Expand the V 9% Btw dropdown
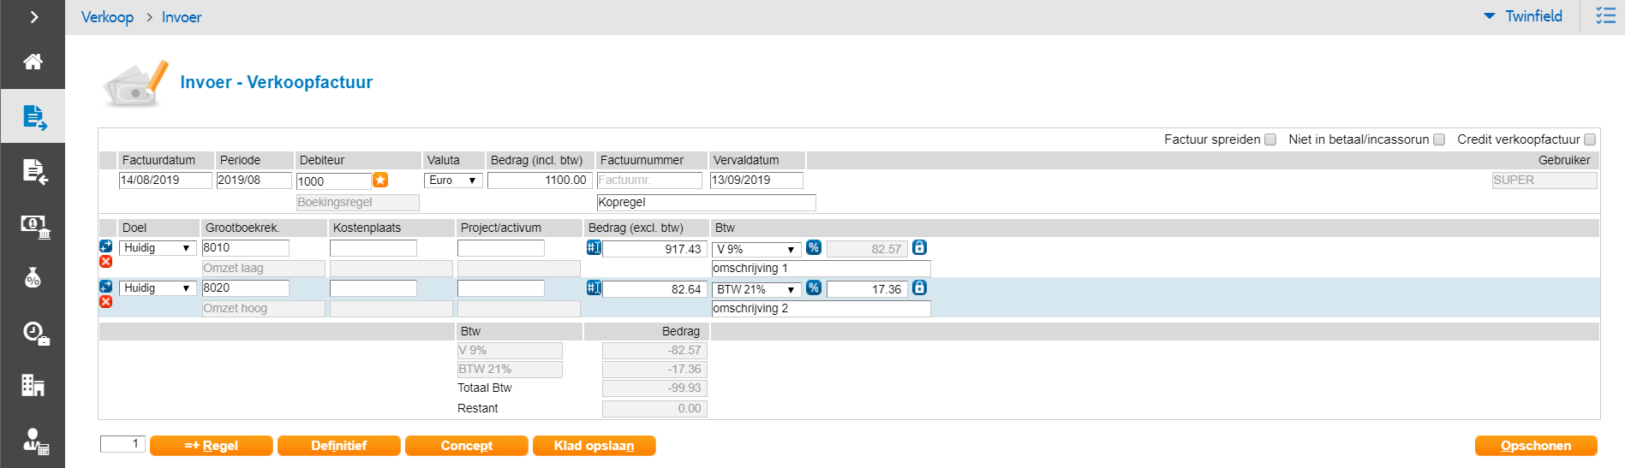Viewport: 1625px width, 468px height. 756,249
